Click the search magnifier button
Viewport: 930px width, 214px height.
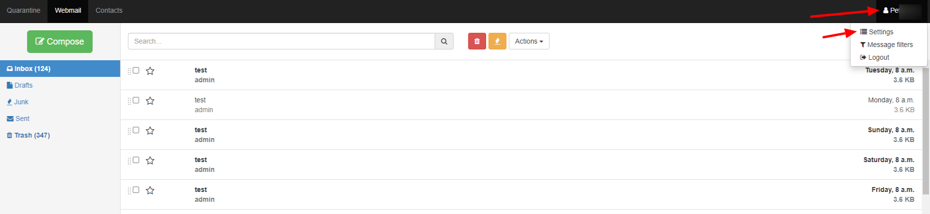[x=444, y=41]
